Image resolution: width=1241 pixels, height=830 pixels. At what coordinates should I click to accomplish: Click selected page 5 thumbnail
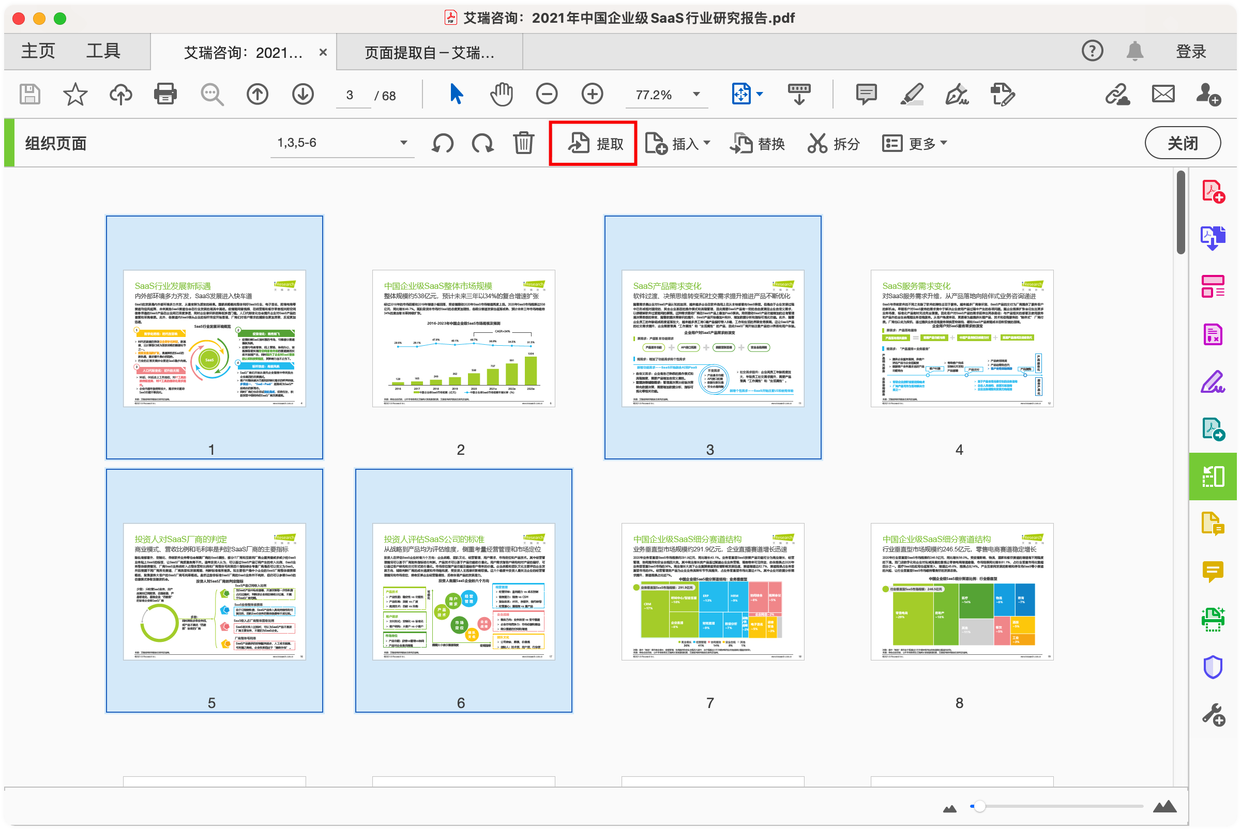pos(214,592)
